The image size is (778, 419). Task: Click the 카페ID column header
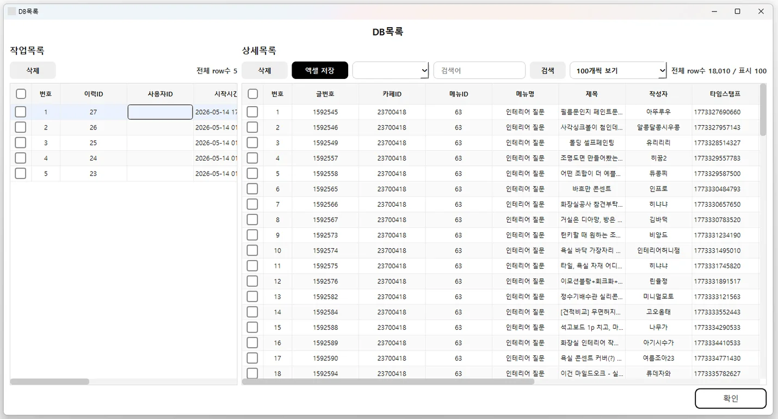point(392,94)
